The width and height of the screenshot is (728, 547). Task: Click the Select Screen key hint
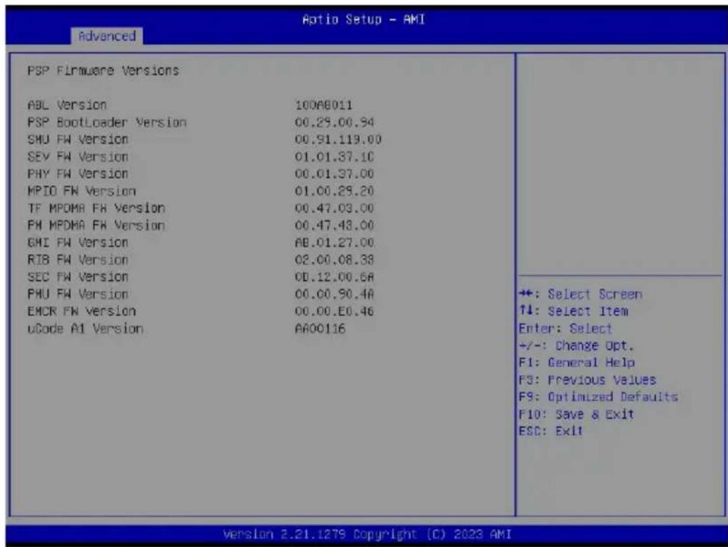581,294
